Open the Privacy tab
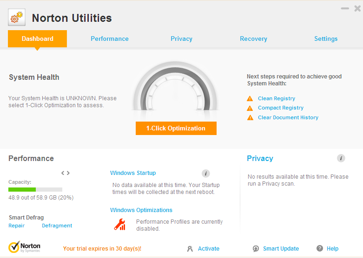Image resolution: width=363 pixels, height=258 pixels. coord(181,39)
